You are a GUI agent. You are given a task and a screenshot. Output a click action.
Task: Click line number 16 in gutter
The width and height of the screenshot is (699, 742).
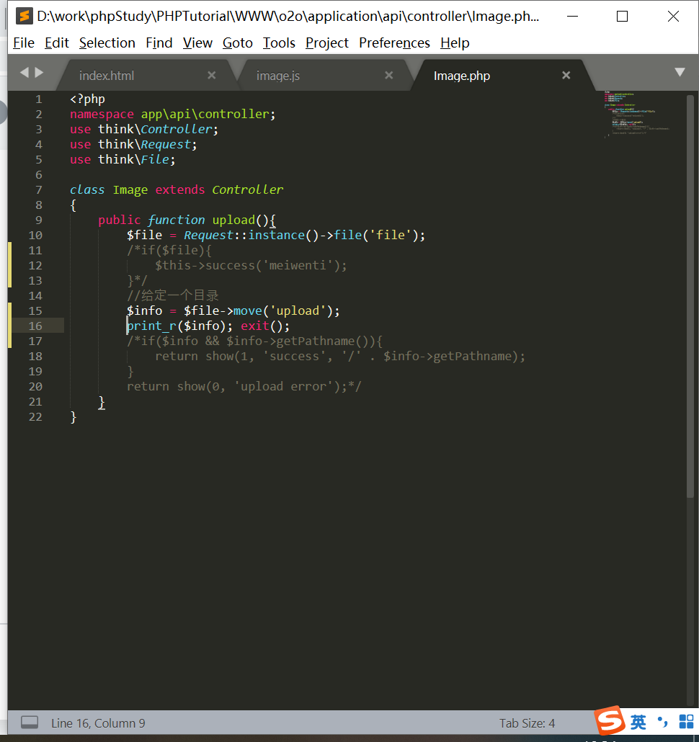point(35,326)
